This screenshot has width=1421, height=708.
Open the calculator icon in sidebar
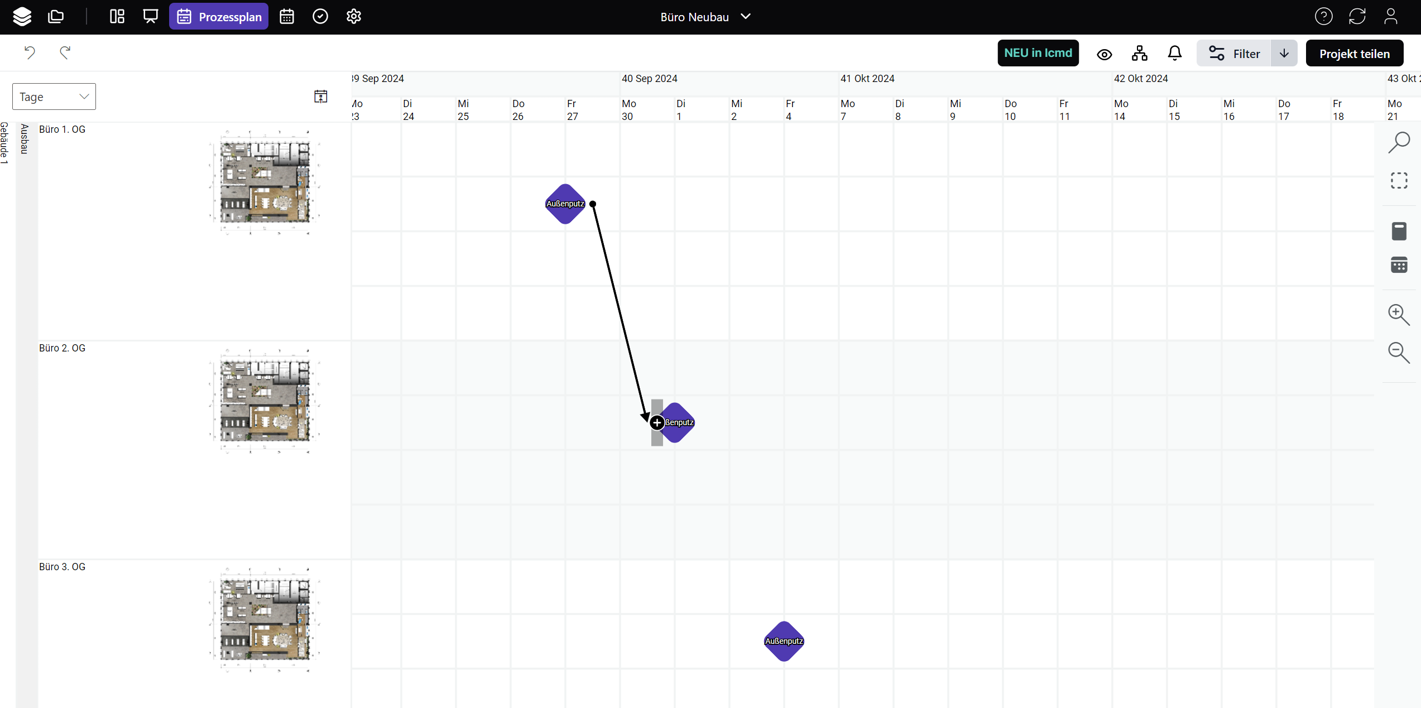(1399, 231)
